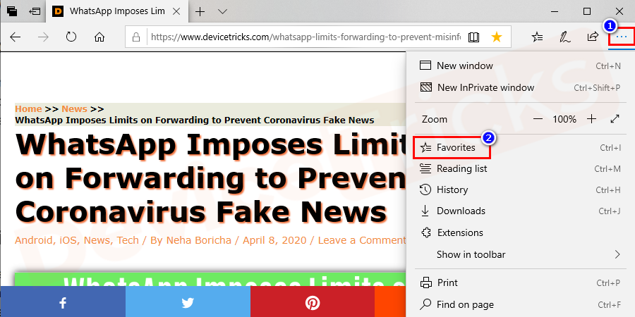Click the green article banner image

tap(210, 280)
